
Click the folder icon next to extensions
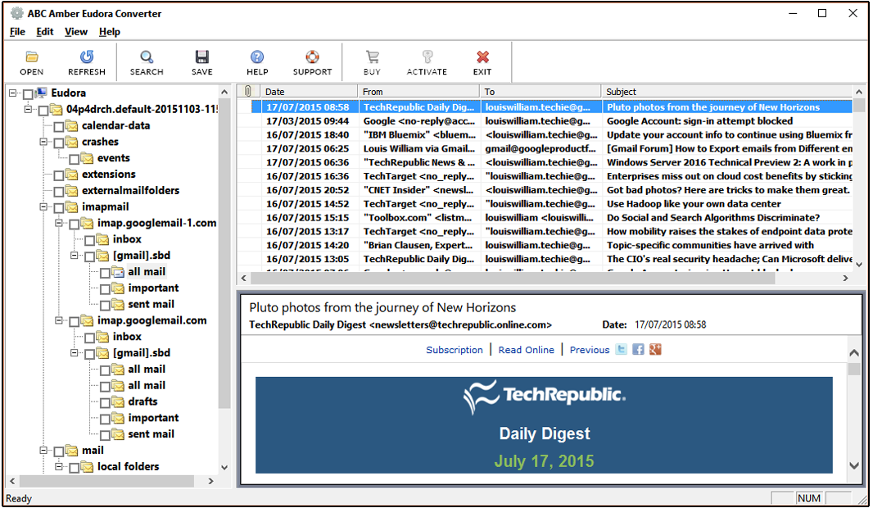71,175
